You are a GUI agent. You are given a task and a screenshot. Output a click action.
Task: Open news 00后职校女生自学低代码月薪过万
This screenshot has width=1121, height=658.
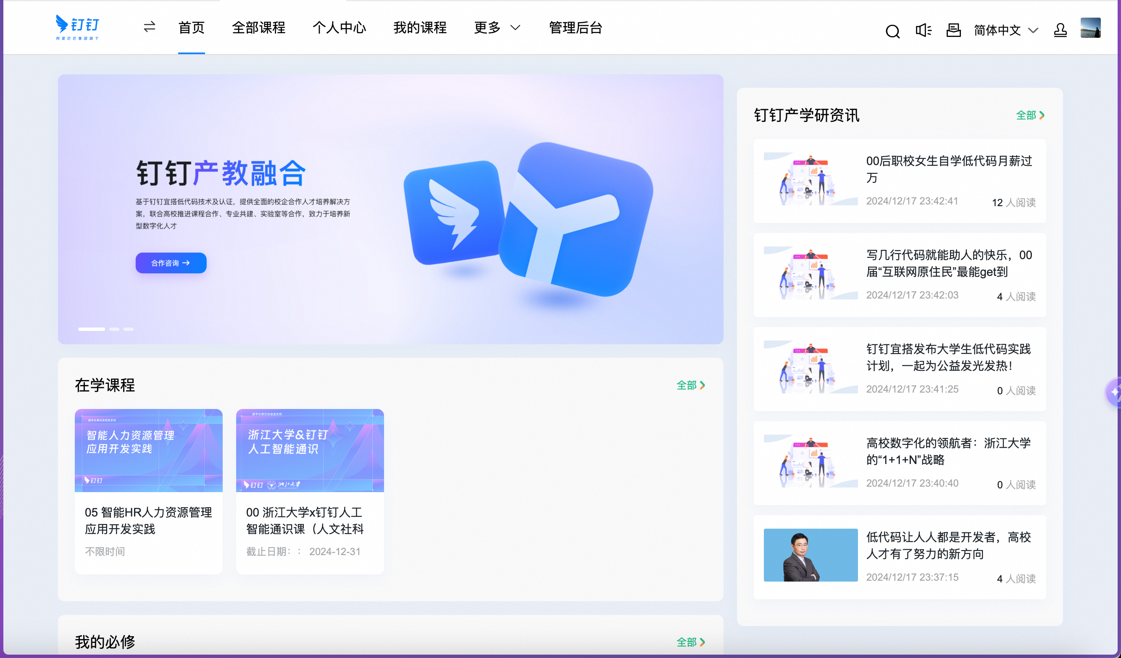[x=949, y=169]
